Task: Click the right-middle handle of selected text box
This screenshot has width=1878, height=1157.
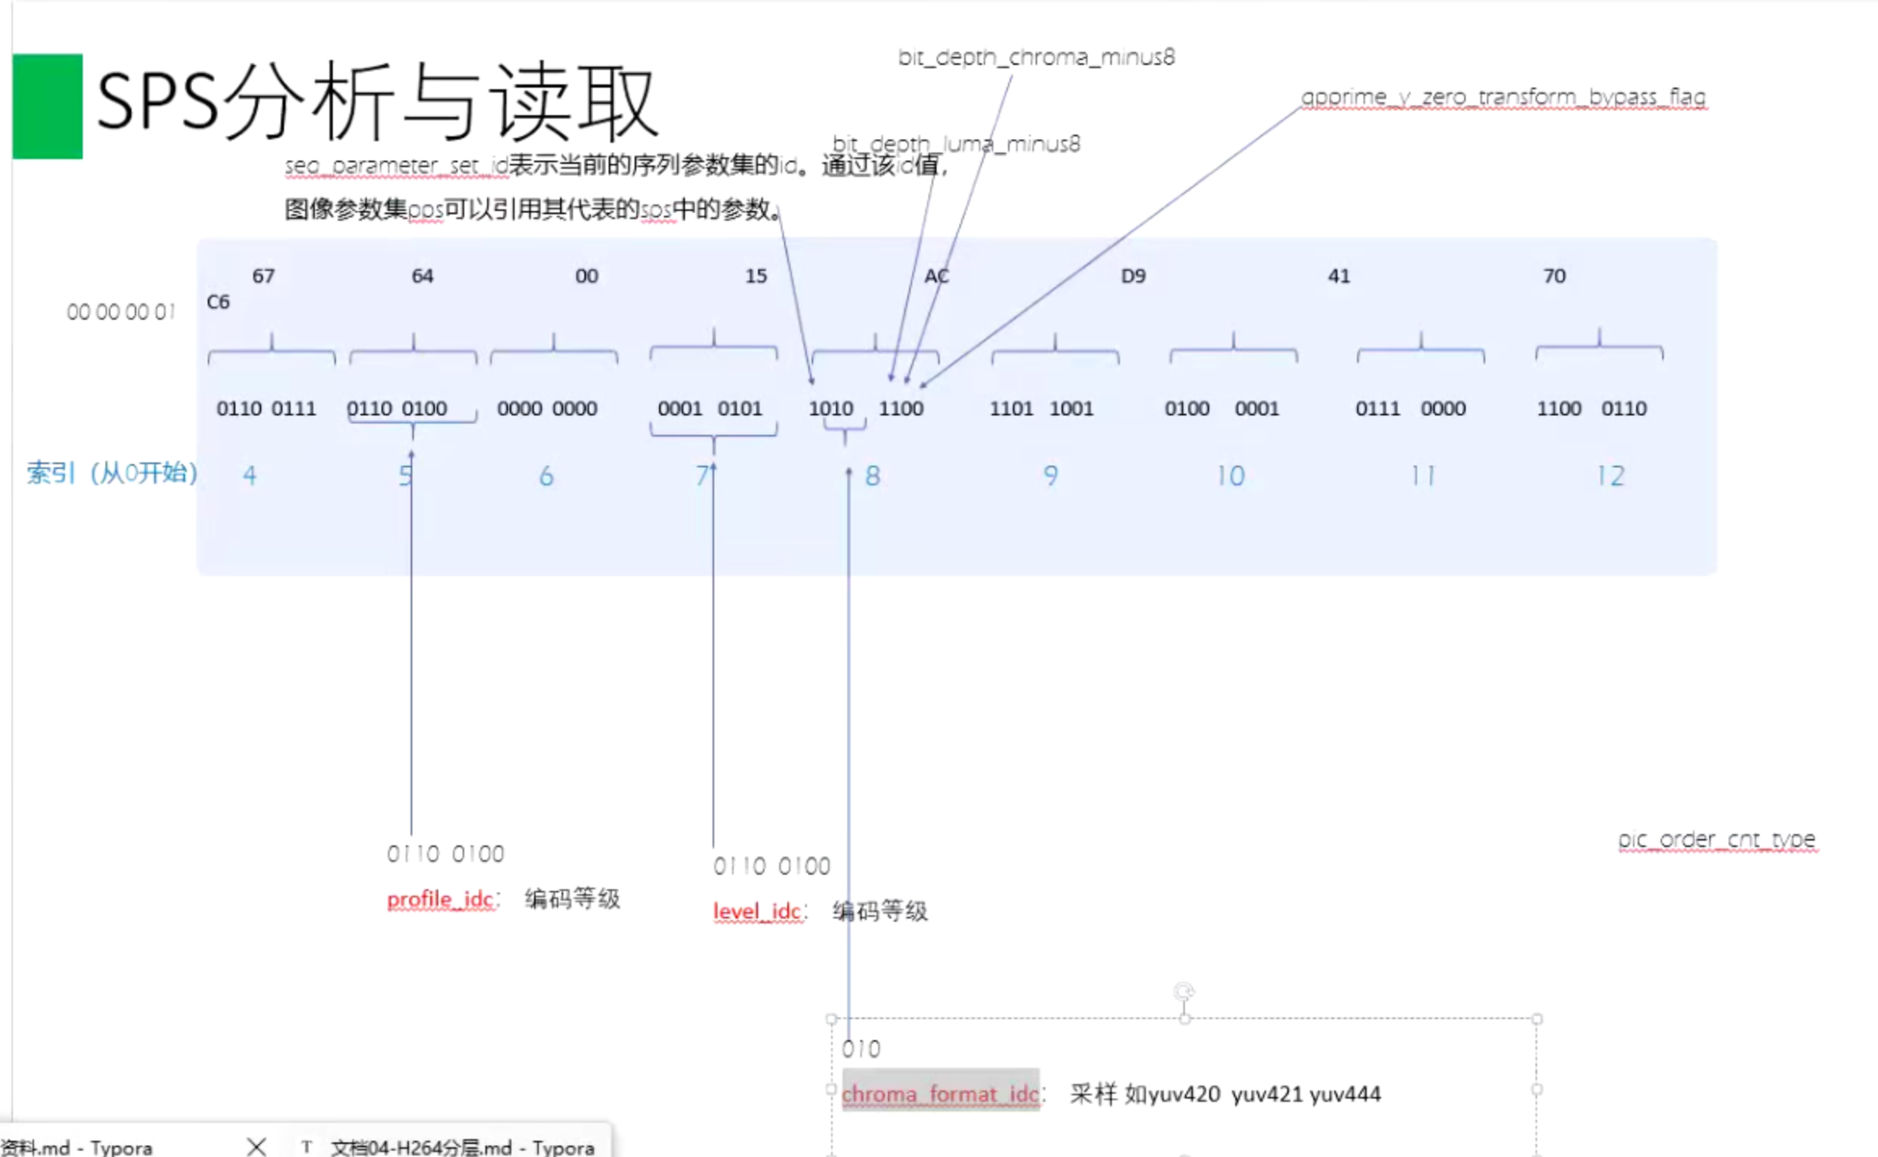Action: coord(1536,1090)
